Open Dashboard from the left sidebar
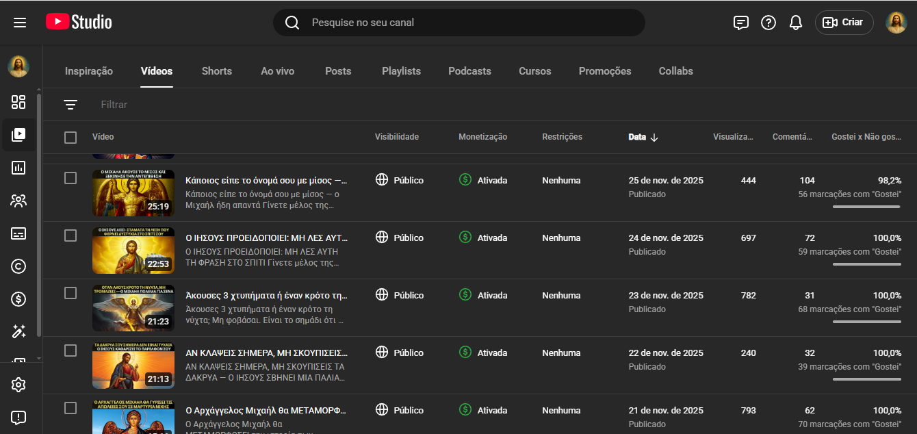Image resolution: width=917 pixels, height=434 pixels. tap(18, 102)
